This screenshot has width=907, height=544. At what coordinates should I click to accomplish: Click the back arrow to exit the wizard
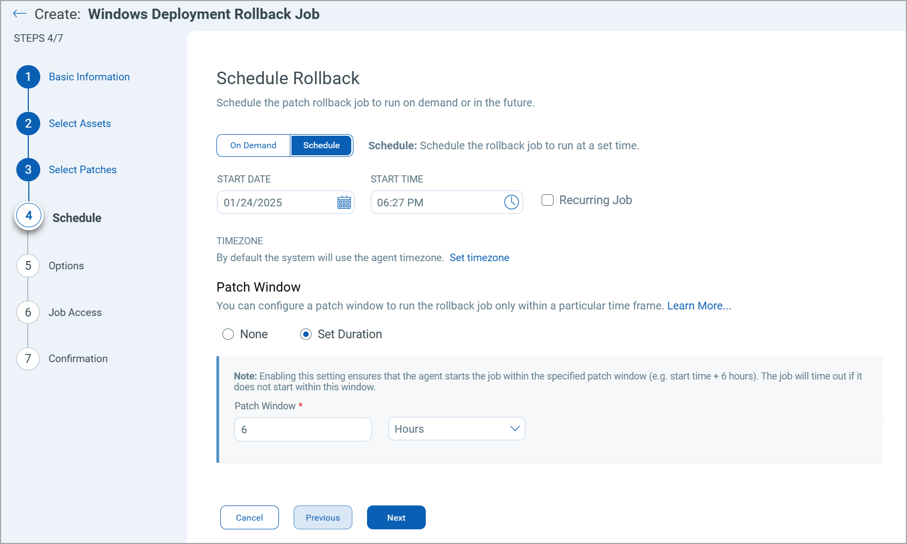coord(19,14)
